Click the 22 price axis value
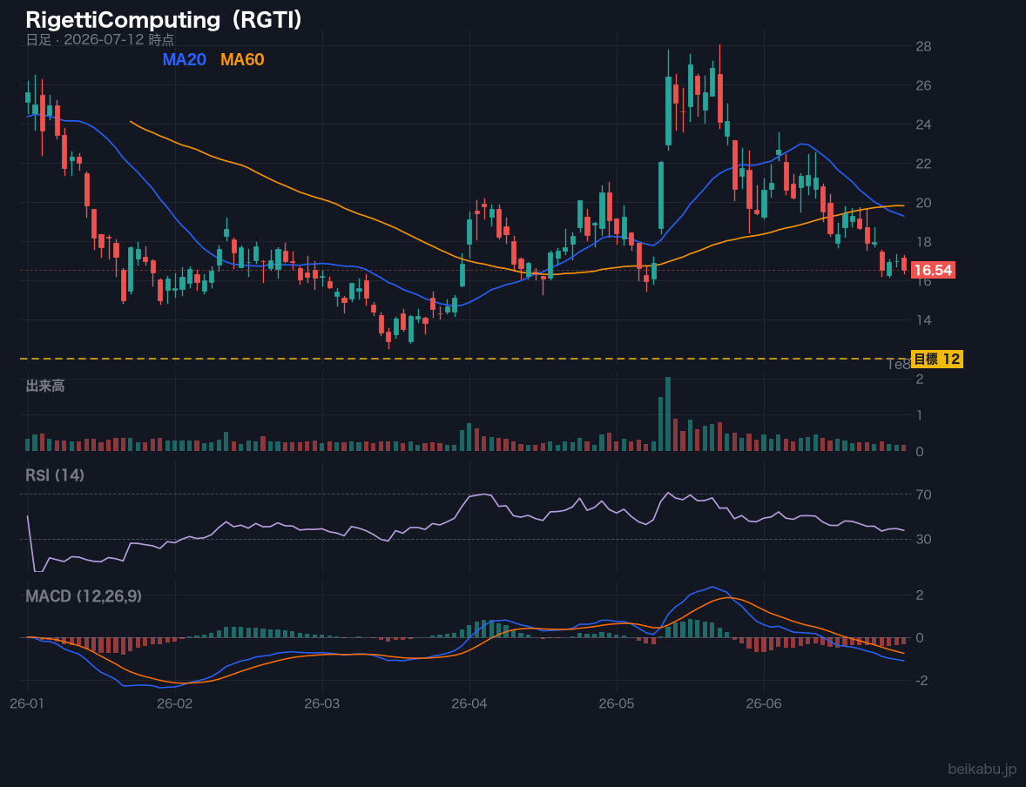Screen dimensions: 1026x787 [923, 164]
